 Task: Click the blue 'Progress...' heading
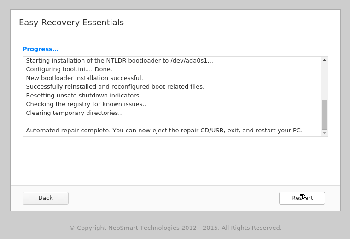(41, 49)
